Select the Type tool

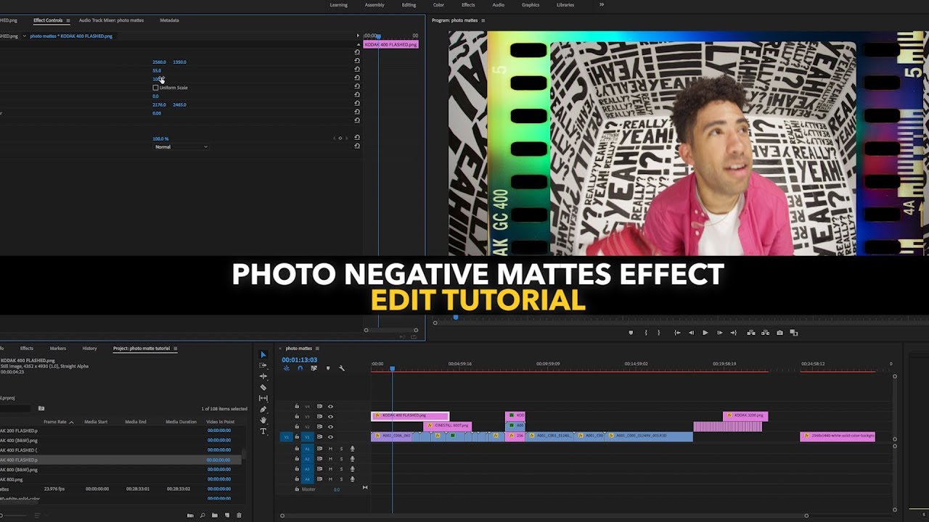pos(263,431)
